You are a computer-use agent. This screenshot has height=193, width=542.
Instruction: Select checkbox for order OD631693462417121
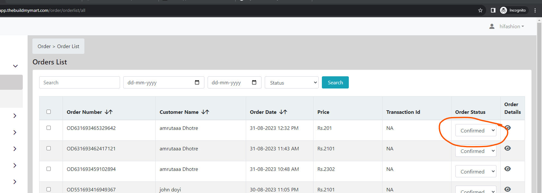[x=49, y=148]
